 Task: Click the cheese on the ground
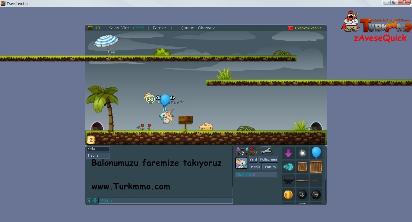pos(206,127)
